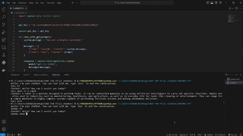Switch to the TERMINAL panel tab
243x136 pixels.
[56, 75]
